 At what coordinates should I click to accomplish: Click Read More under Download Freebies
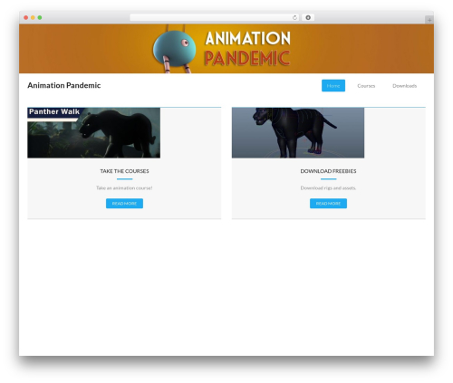click(x=328, y=204)
